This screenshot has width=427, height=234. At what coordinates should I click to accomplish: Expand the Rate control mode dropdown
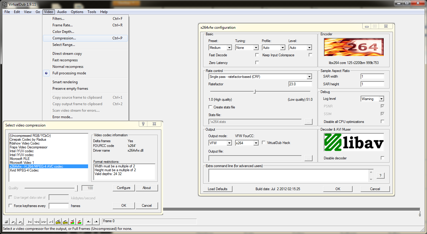click(x=309, y=77)
